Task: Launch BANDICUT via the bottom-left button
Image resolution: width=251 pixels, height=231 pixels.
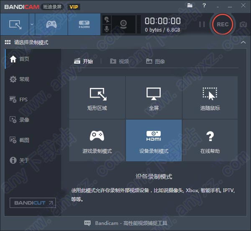Action: click(33, 203)
